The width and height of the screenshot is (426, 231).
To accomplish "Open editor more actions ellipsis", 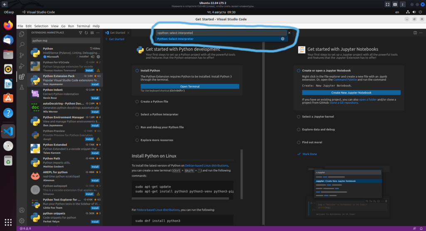I will 421,32.
